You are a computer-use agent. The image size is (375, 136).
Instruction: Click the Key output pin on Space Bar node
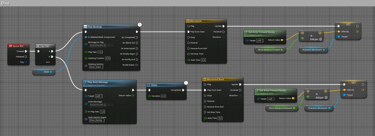pyautogui.click(x=25, y=62)
